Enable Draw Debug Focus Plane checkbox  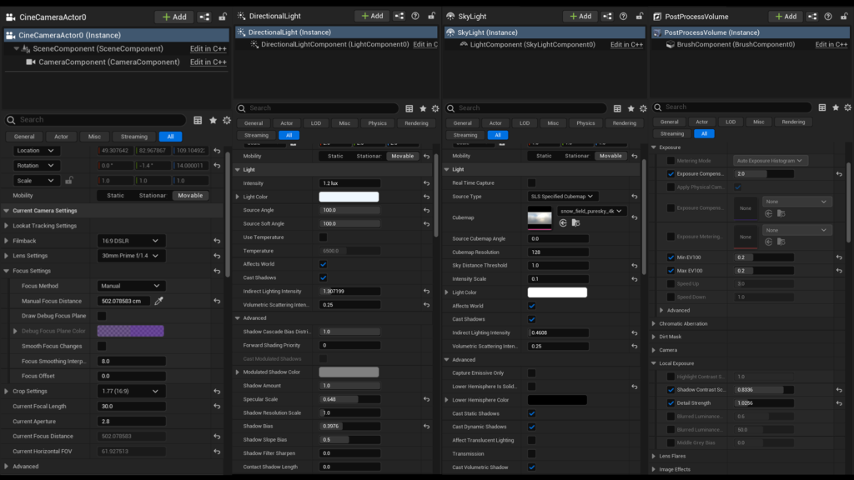tap(102, 316)
